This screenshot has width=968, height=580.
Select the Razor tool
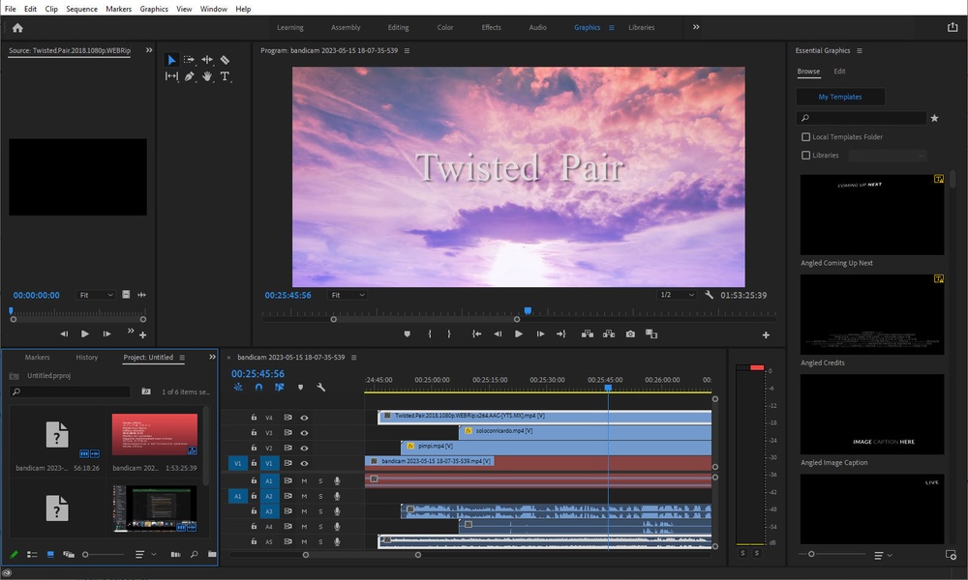point(225,60)
